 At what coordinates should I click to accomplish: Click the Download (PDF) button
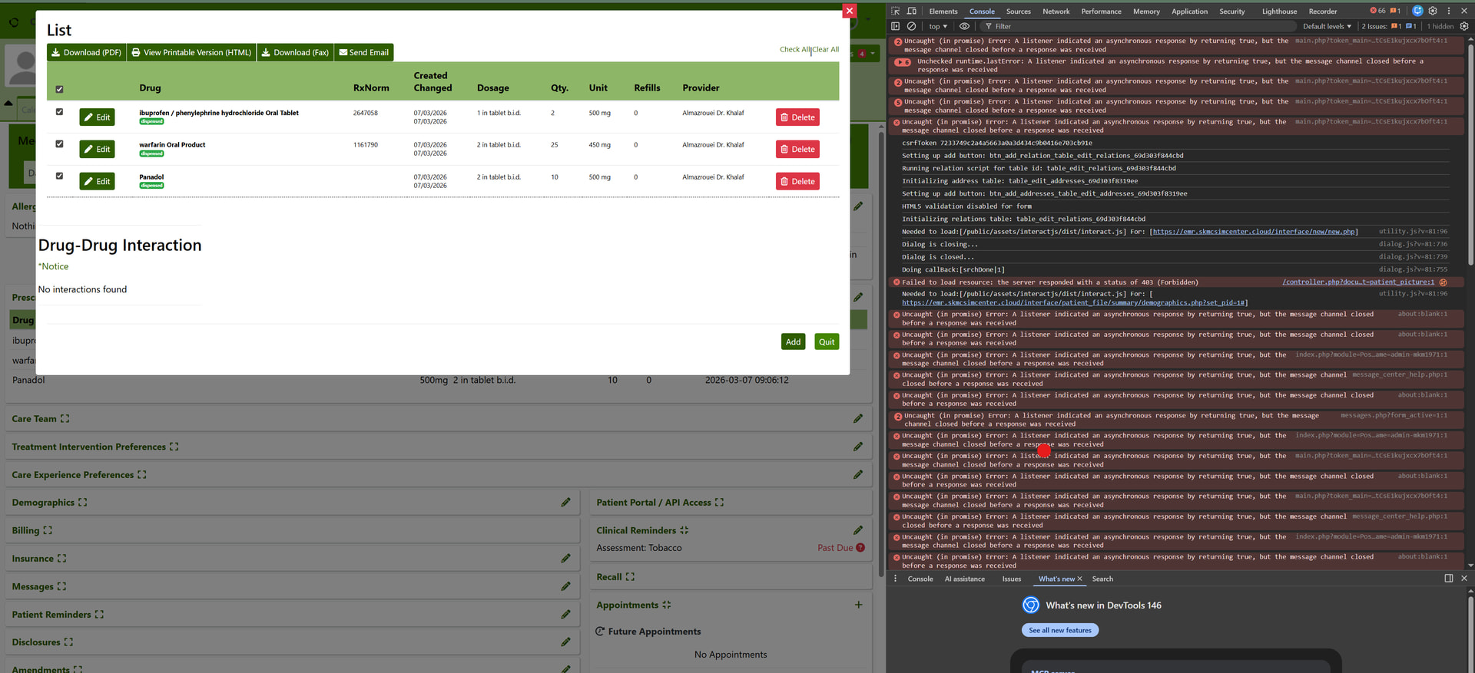click(86, 53)
